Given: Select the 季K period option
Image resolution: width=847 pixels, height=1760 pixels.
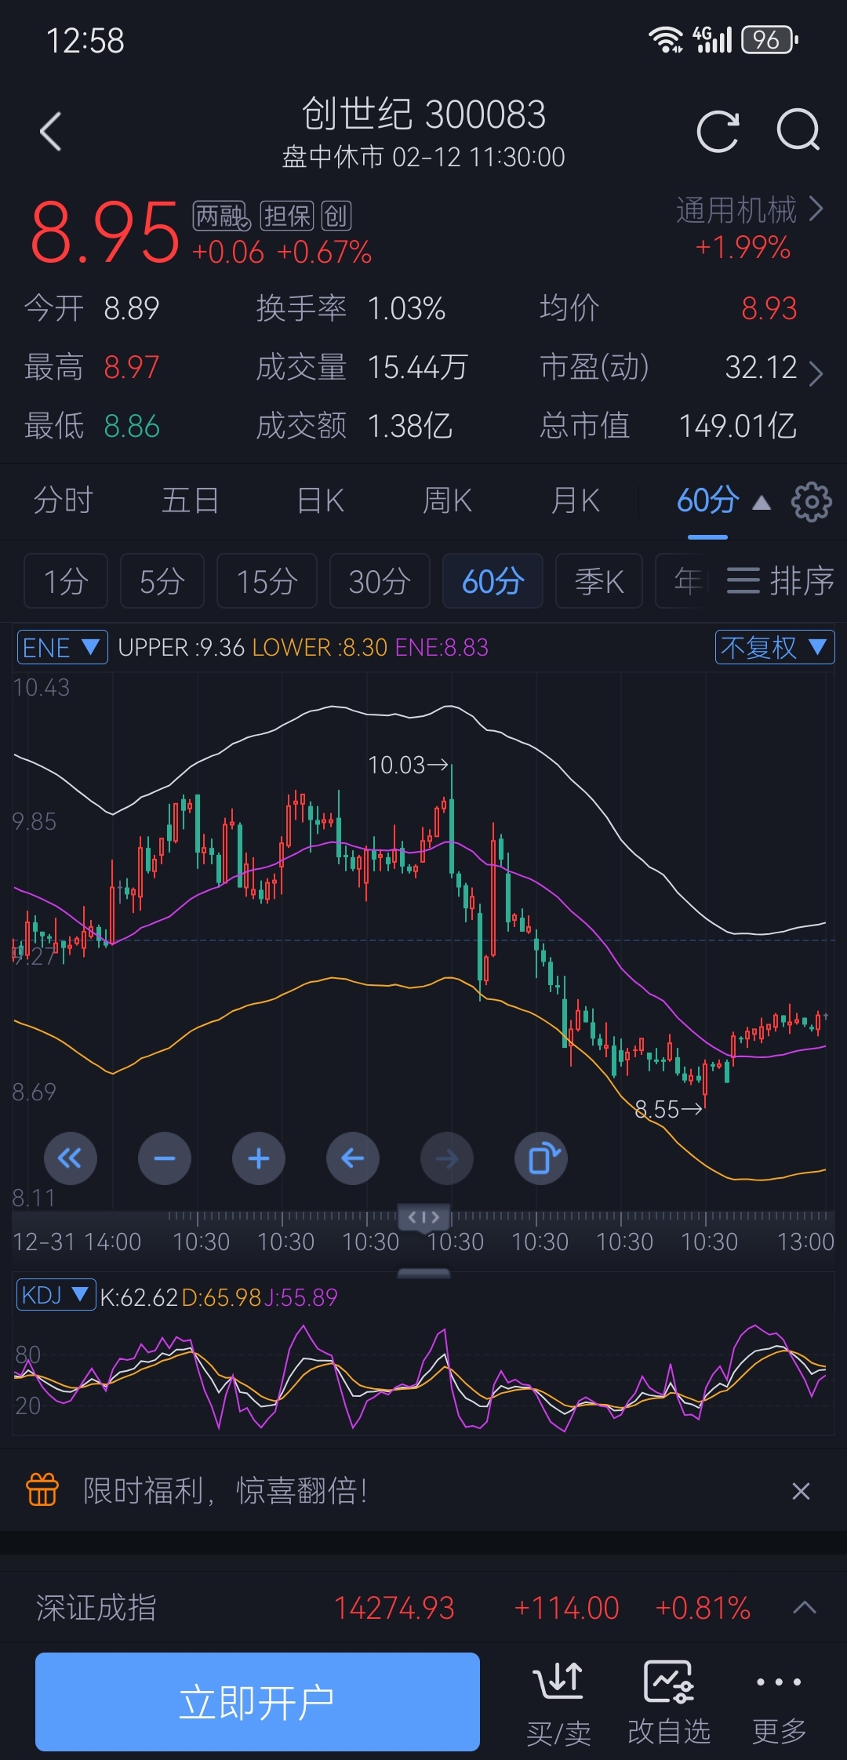Looking at the screenshot, I should tap(599, 581).
